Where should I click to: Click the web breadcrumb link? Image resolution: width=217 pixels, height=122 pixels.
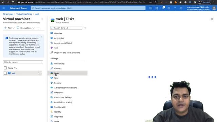[x=37, y=14]
